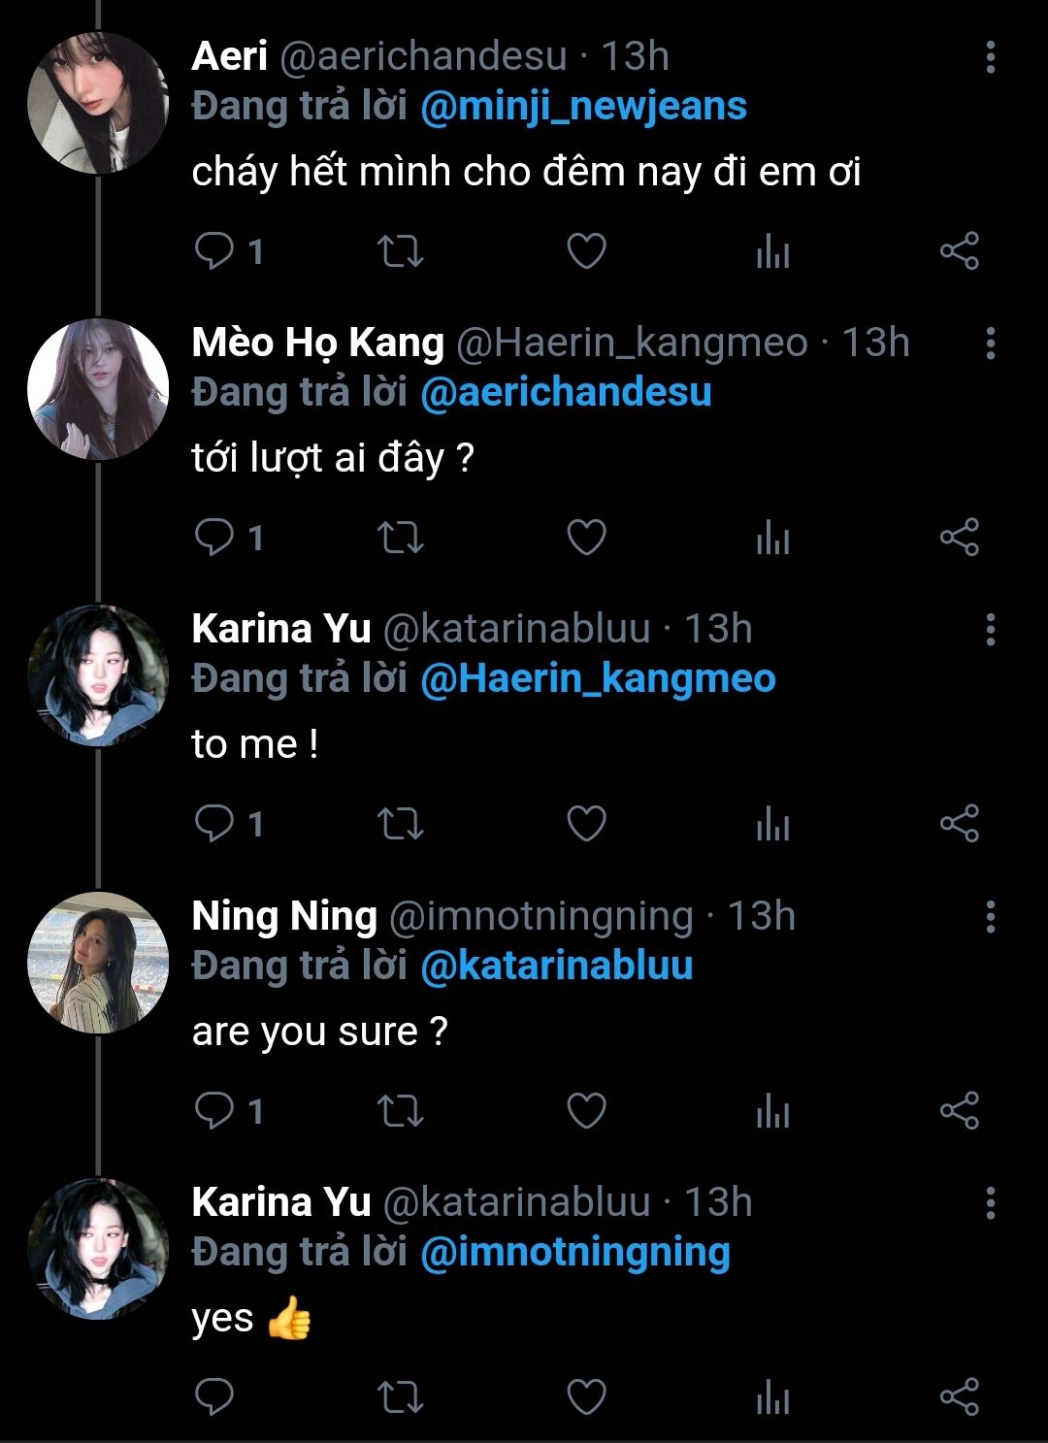Retweet Aeri's tweet
This screenshot has height=1443, width=1048.
400,251
